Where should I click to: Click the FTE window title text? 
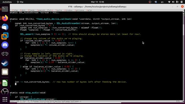click(x=97, y=7)
